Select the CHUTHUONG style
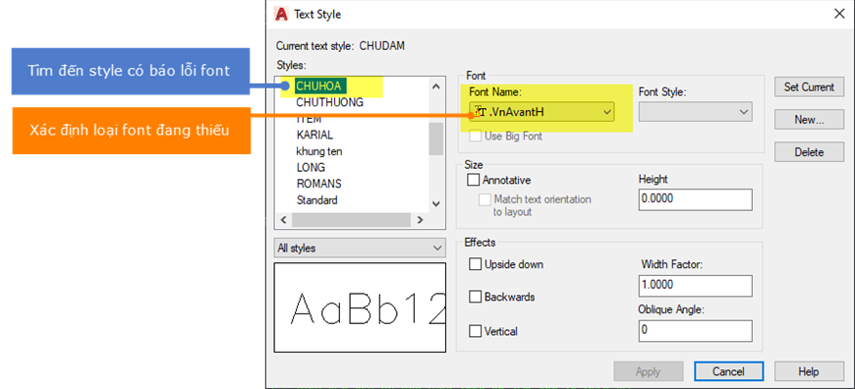Image resolution: width=855 pixels, height=389 pixels. coord(329,102)
